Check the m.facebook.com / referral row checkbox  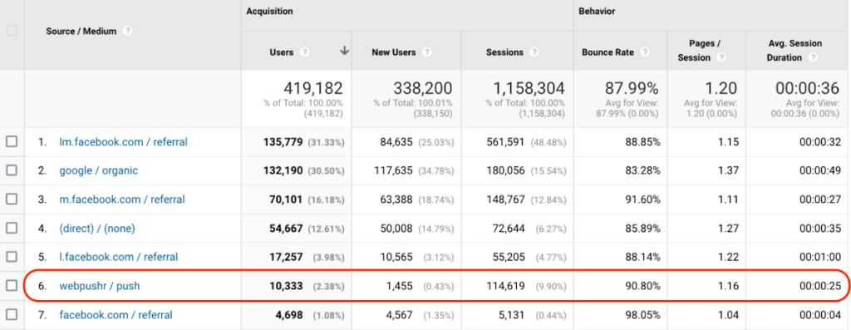pos(12,199)
